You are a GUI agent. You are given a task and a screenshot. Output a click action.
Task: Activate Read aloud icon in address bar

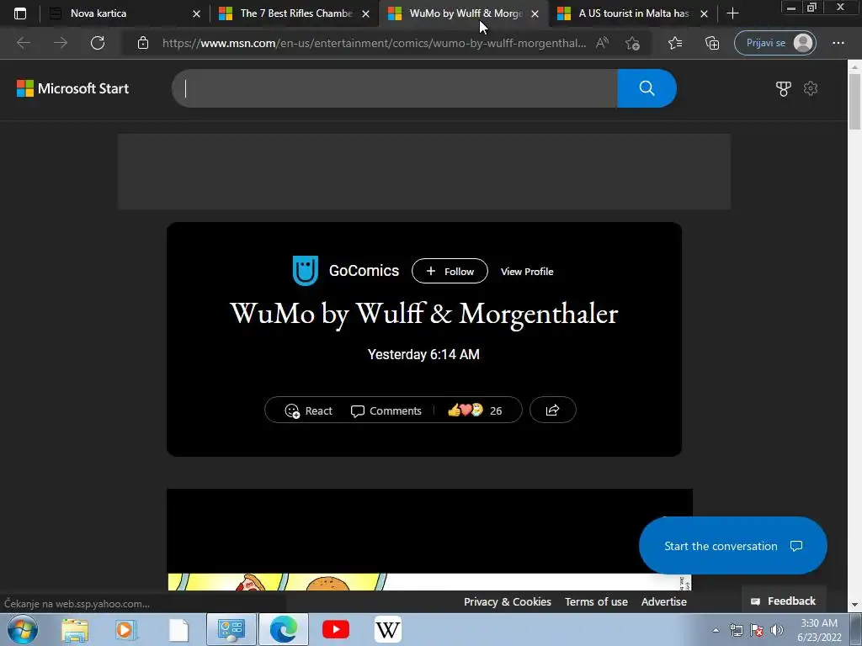pyautogui.click(x=603, y=43)
